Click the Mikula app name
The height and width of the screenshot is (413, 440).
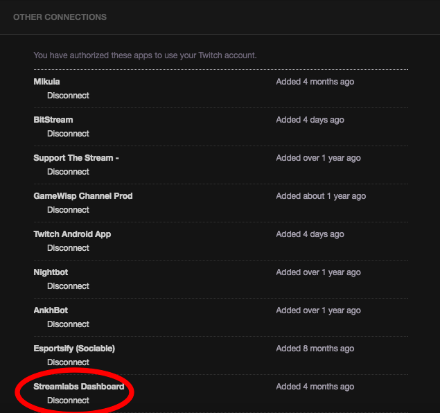tap(46, 82)
